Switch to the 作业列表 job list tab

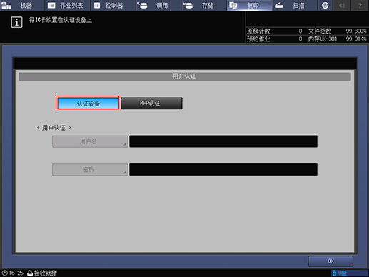pyautogui.click(x=68, y=5)
